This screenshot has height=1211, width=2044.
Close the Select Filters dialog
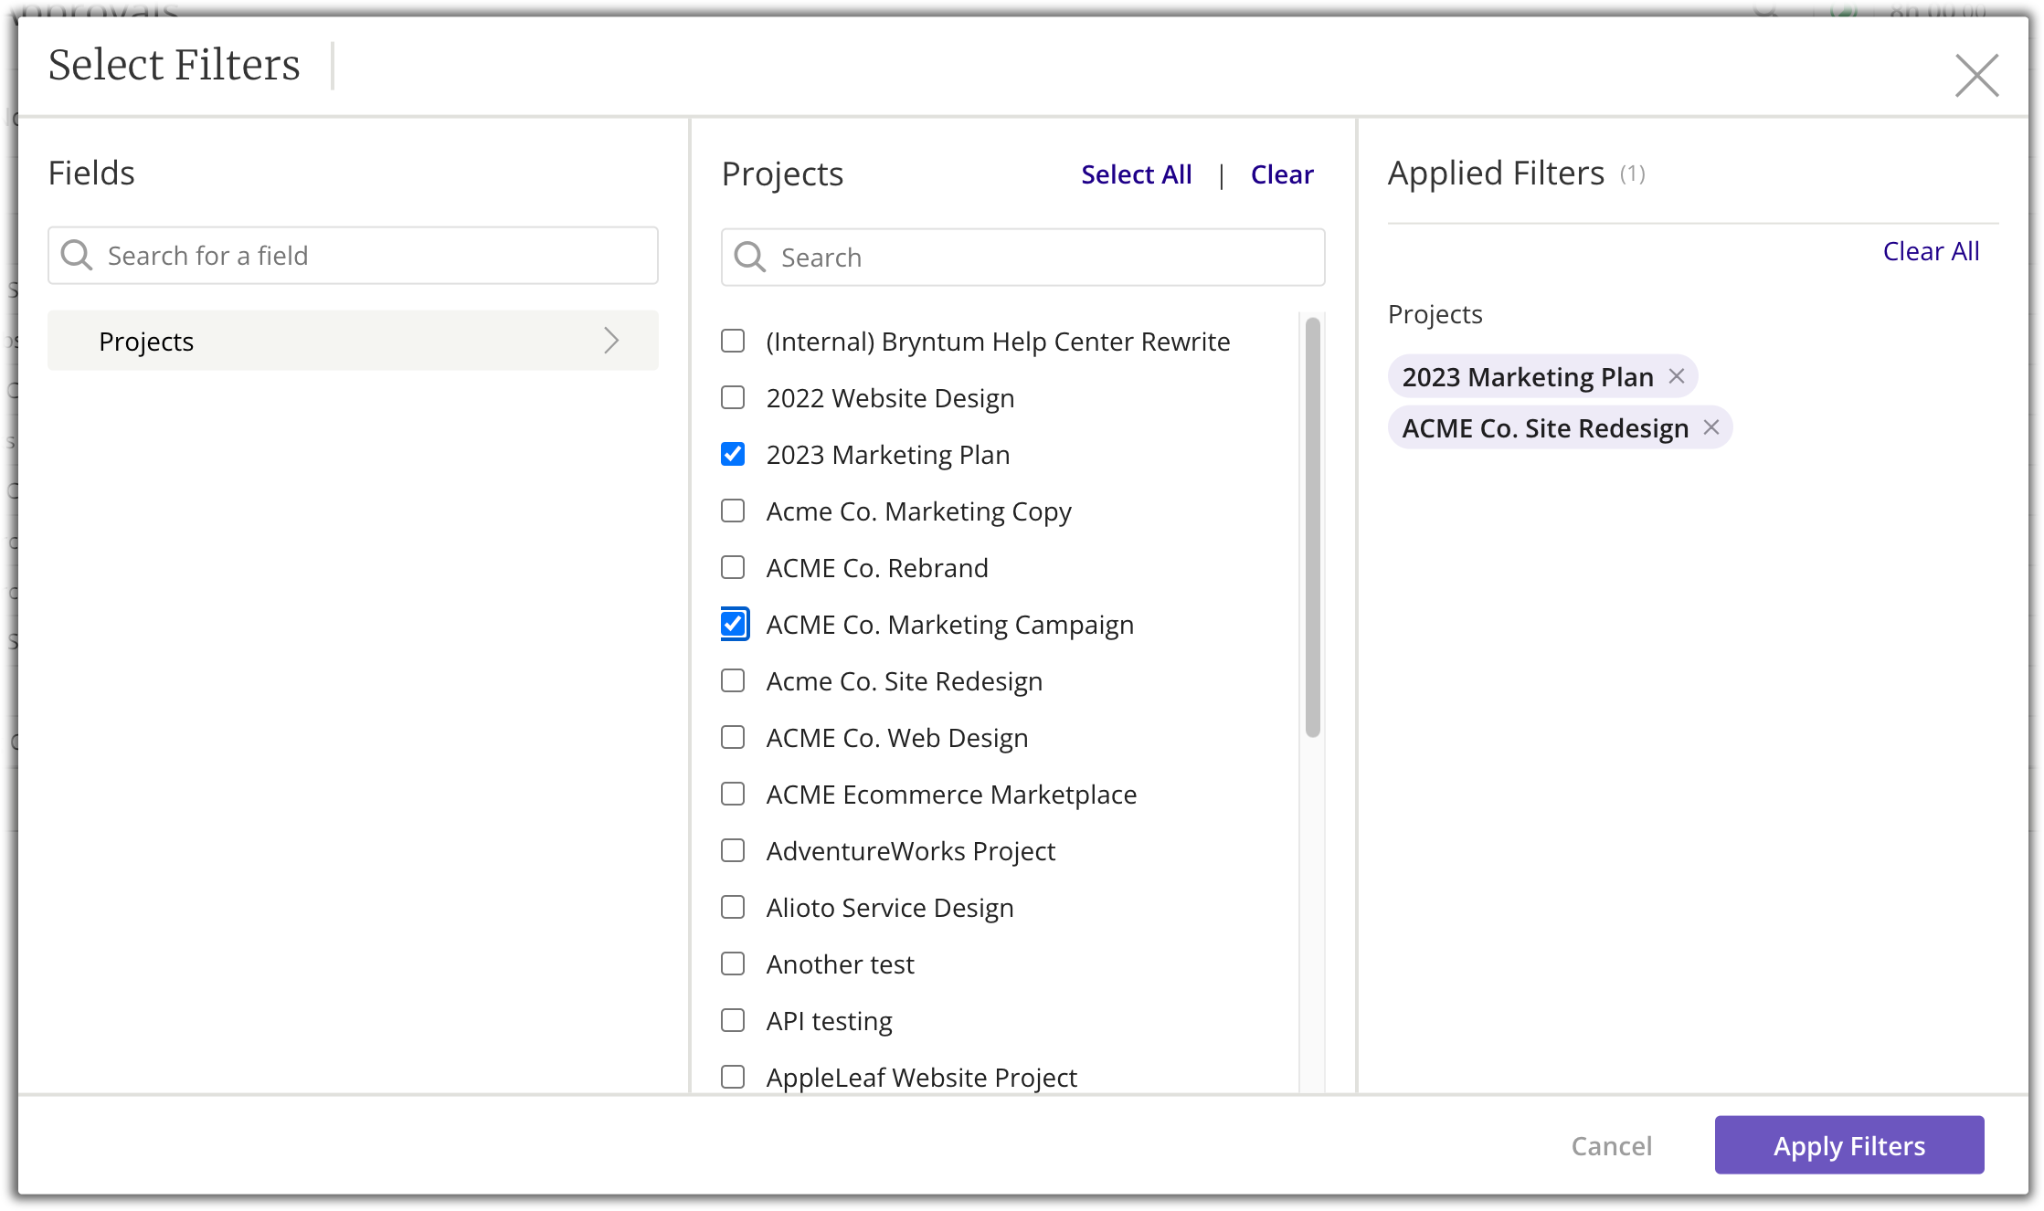[x=1976, y=75]
